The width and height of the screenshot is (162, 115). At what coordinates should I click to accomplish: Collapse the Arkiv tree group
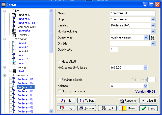tap(5, 11)
